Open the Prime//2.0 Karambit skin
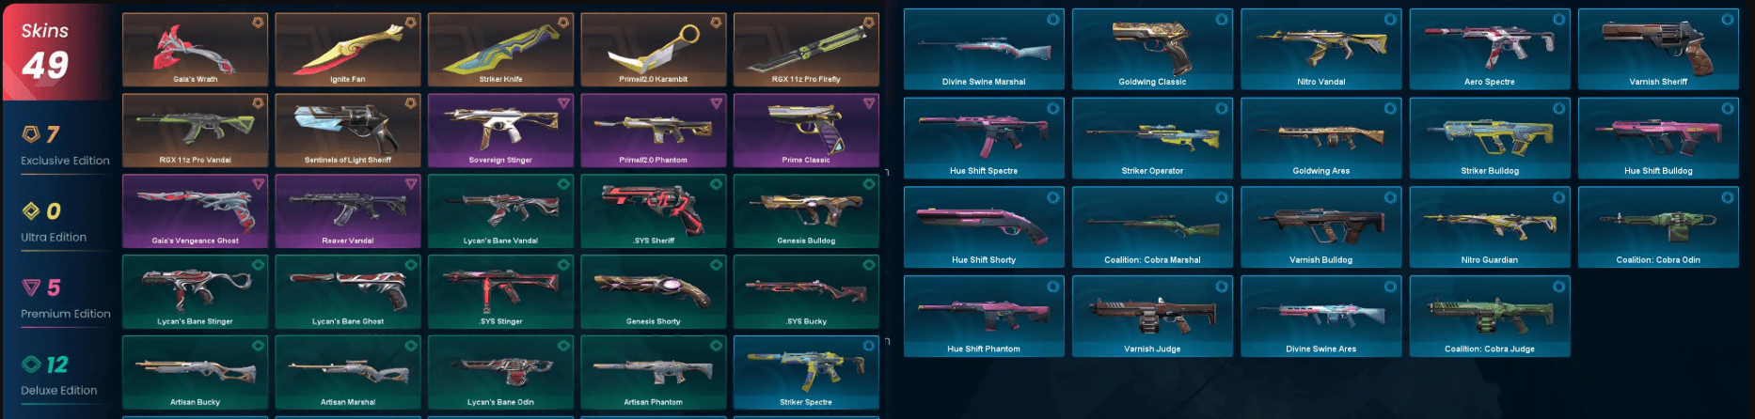The height and width of the screenshot is (419, 1755). tap(654, 50)
